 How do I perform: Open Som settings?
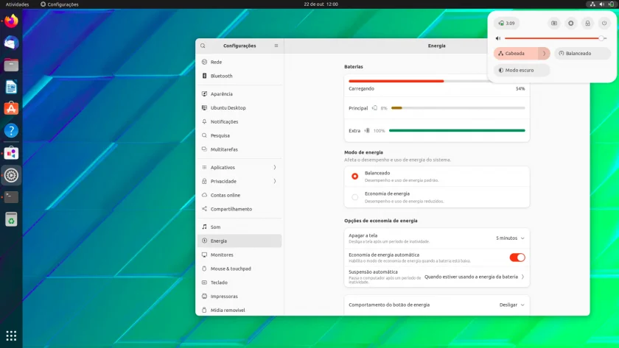click(239, 227)
